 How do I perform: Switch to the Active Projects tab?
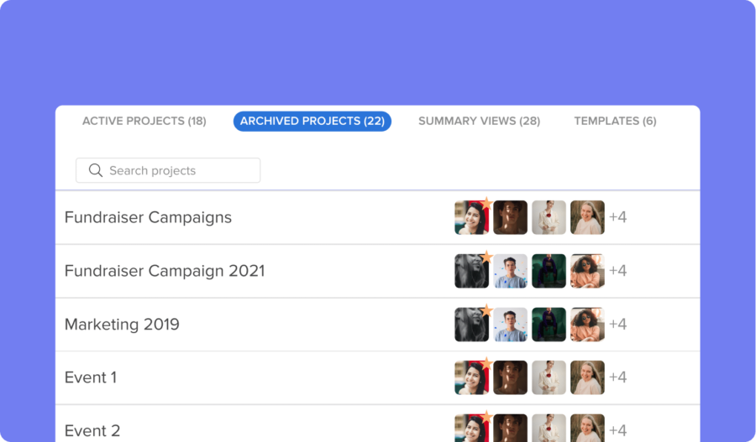144,121
